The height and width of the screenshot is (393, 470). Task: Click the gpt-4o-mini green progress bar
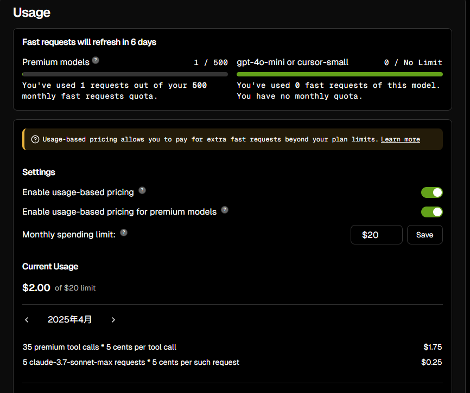tap(340, 74)
